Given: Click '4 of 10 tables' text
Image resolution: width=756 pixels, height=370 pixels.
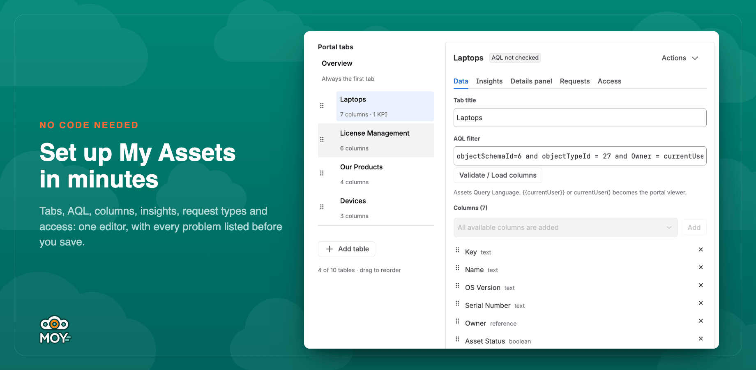Looking at the screenshot, I should click(336, 270).
